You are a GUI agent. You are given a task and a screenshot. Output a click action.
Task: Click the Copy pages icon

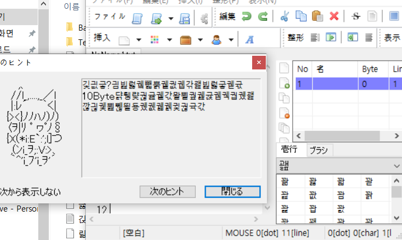(x=301, y=17)
